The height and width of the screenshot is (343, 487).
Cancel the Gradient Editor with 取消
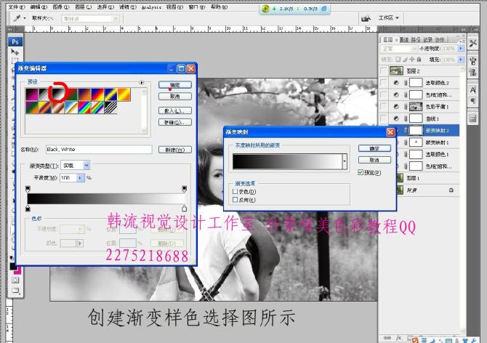(x=175, y=96)
